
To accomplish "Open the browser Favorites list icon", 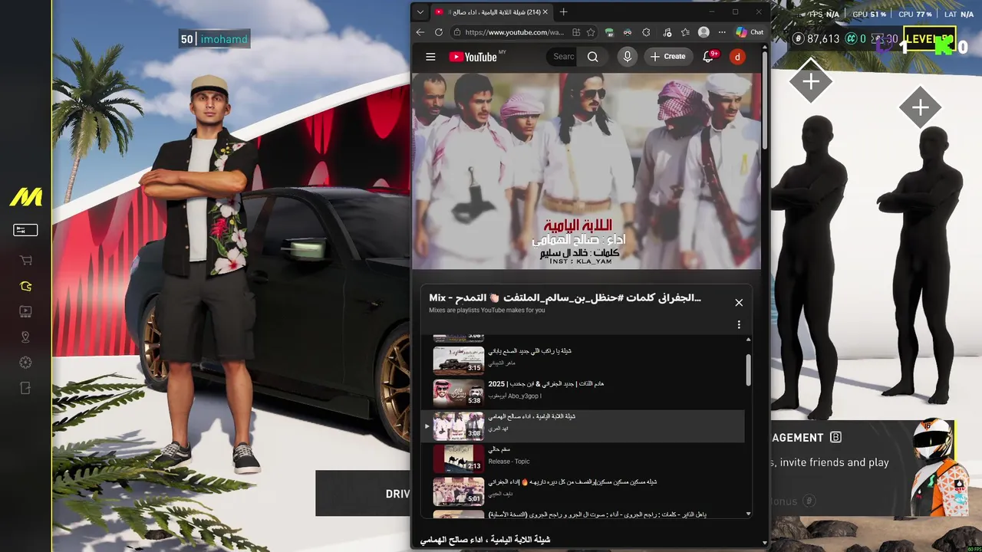I will click(685, 32).
